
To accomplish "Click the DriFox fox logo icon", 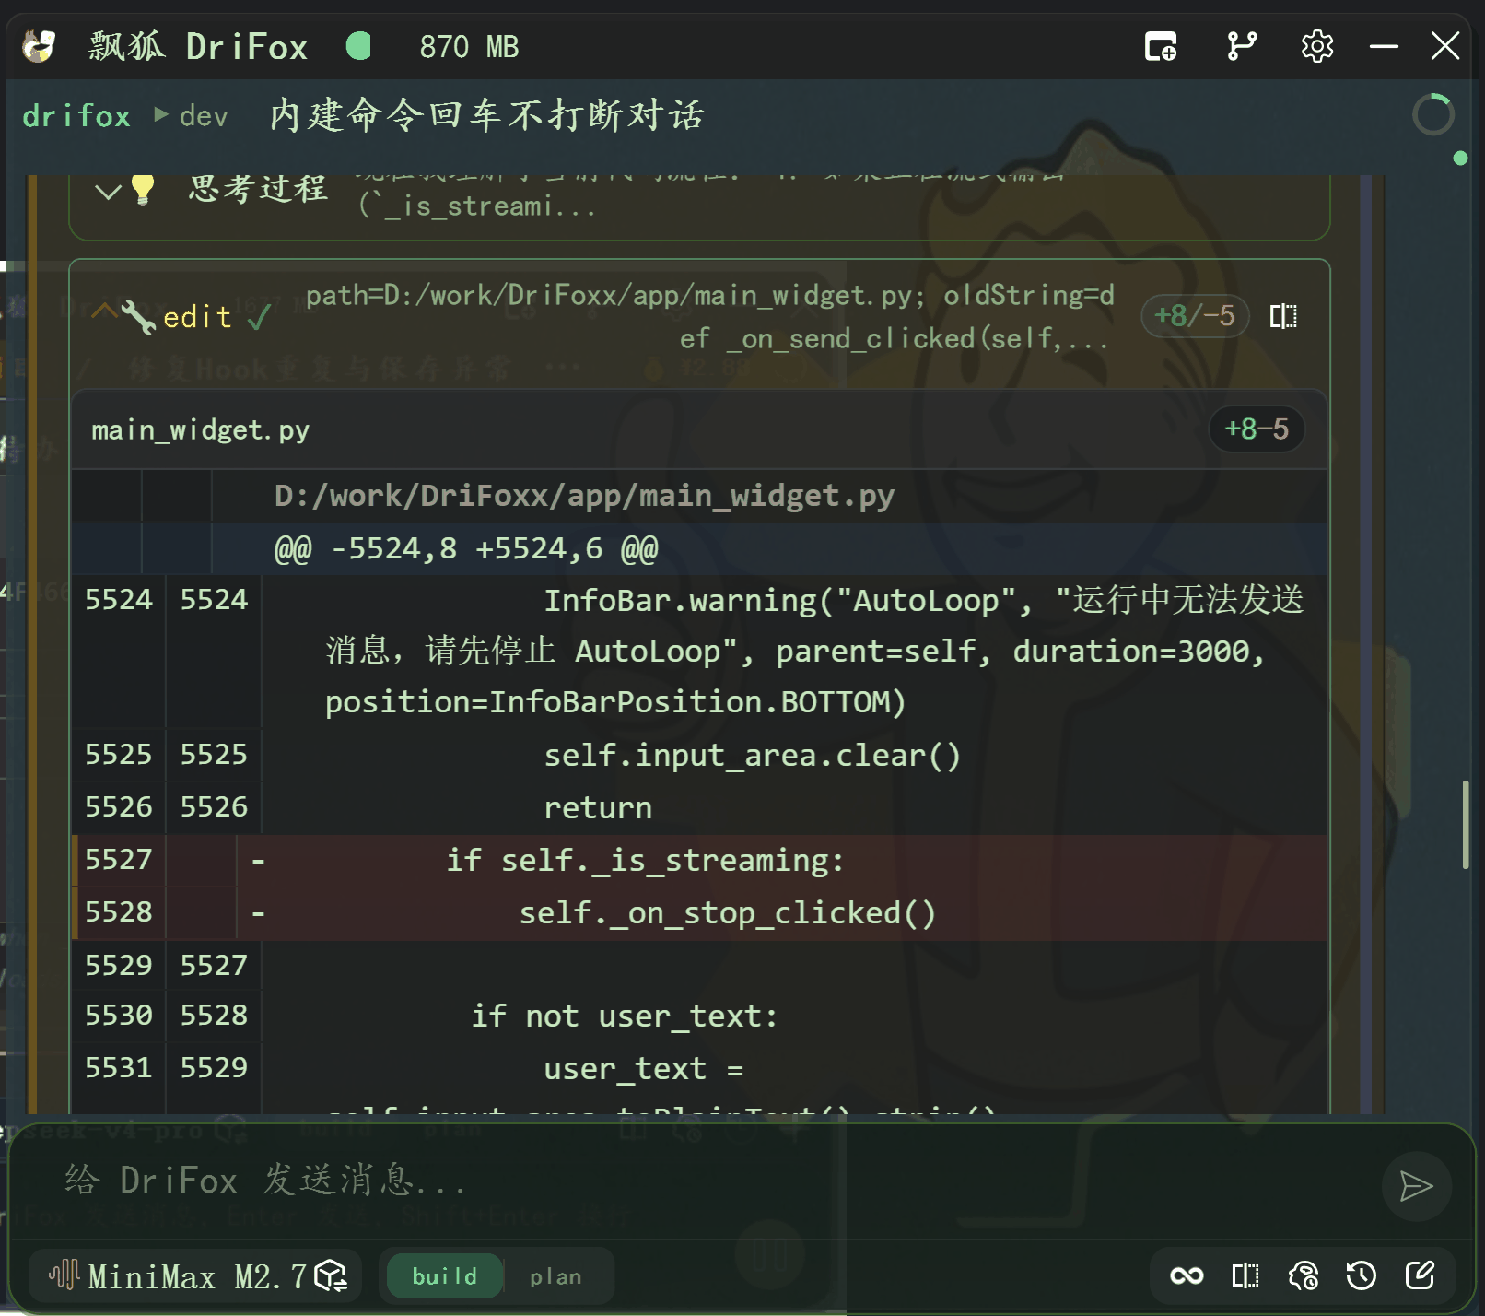I will point(39,46).
